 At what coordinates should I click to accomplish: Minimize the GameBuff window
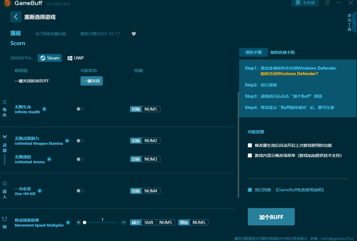coord(339,3)
